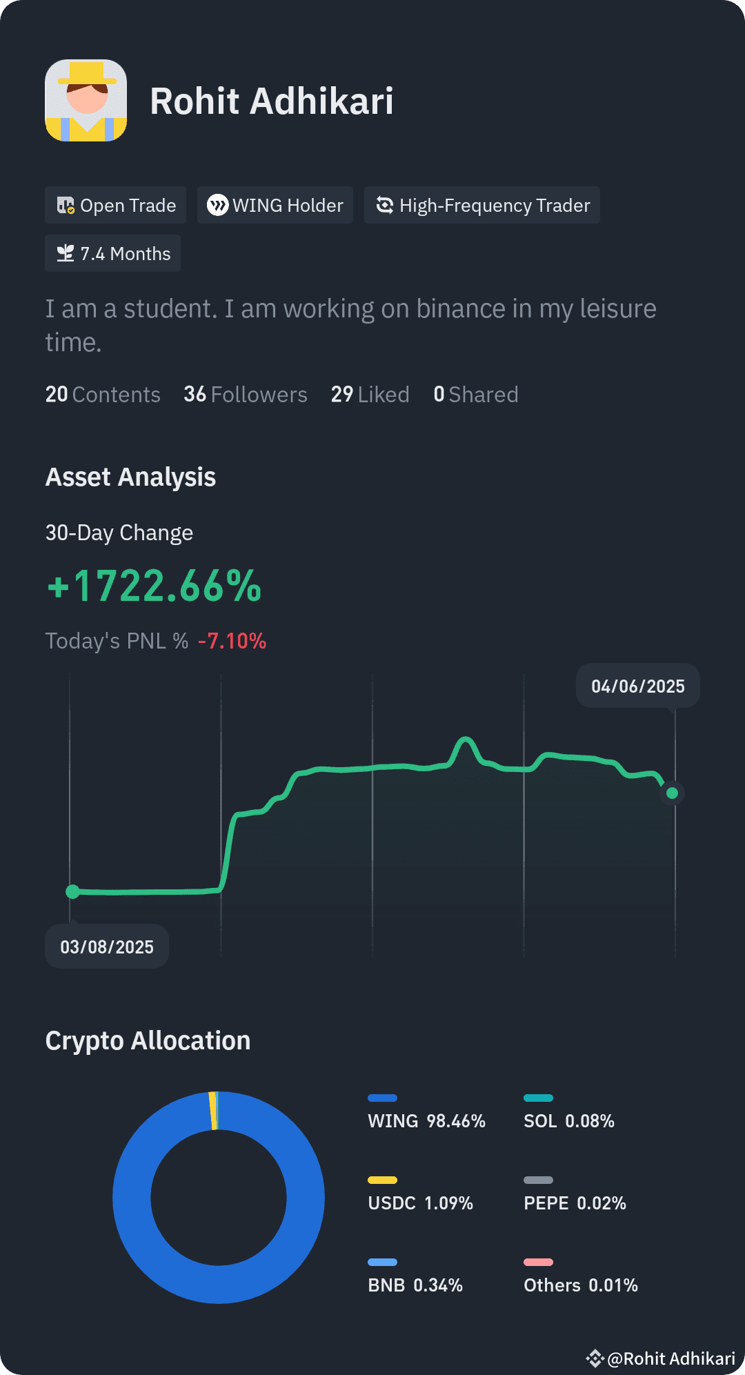745x1375 pixels.
Task: Click the Binance logo near @Rohit Adhikari
Action: (x=595, y=1358)
